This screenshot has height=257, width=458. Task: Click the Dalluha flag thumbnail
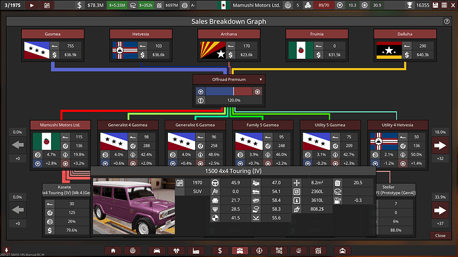tap(389, 50)
